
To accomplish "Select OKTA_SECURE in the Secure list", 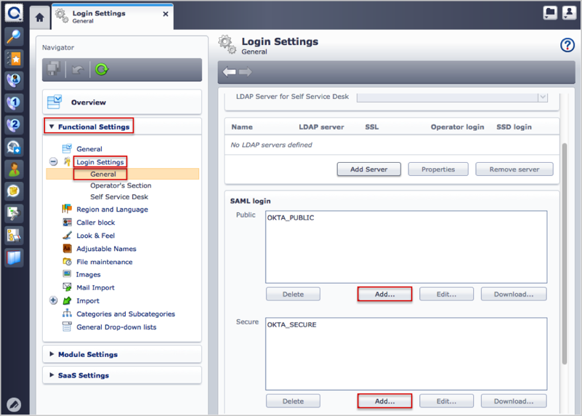I will coord(291,324).
